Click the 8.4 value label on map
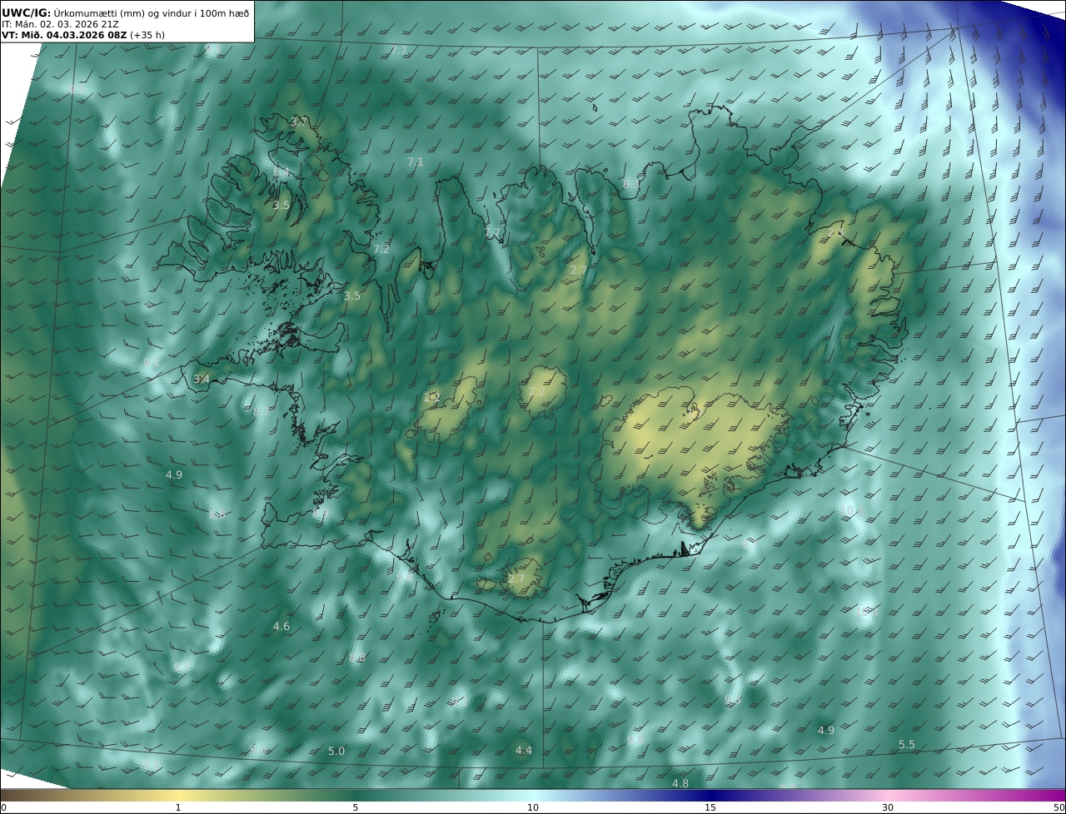 point(281,172)
